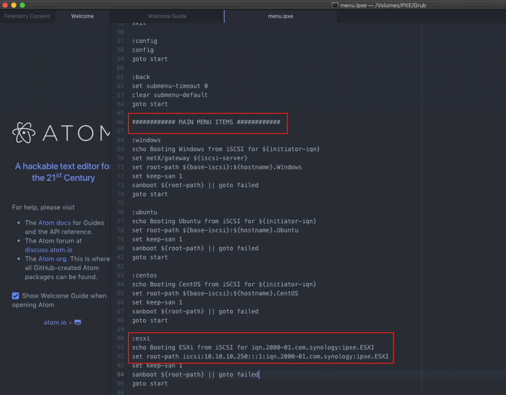Click the 'echo Booting ESXi from iSCSI' line
506x395 pixels.
(x=253, y=348)
